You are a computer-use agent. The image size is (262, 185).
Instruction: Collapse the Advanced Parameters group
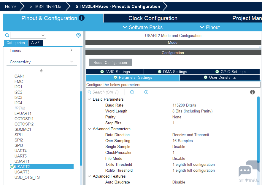point(89,129)
